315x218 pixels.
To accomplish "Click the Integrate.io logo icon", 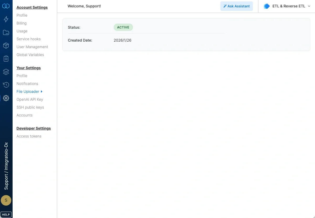I will coord(6,6).
